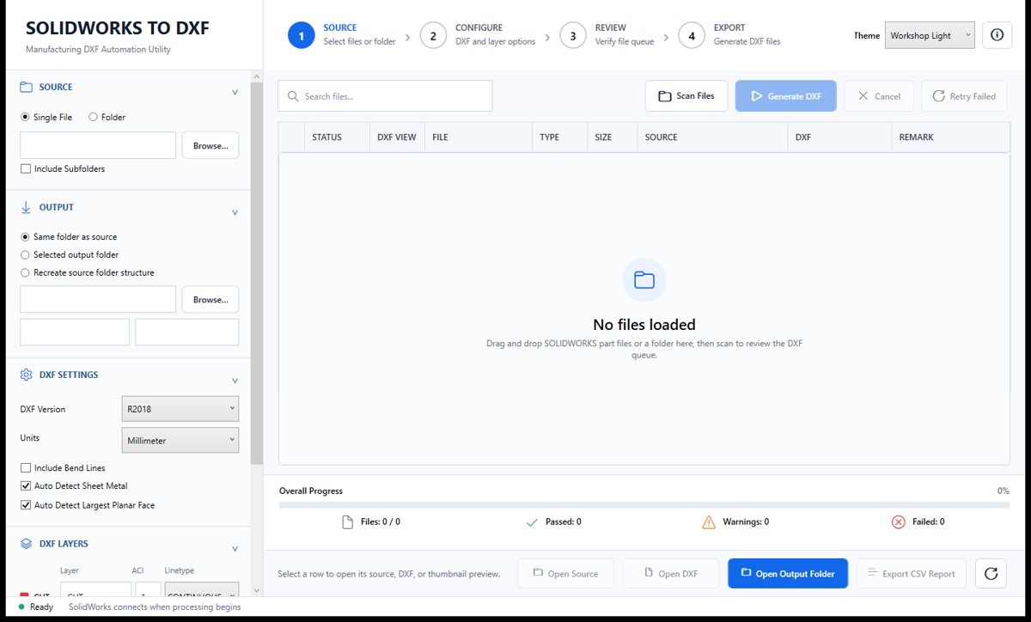Go to step 3 circle in wizard
The image size is (1031, 622).
pos(573,35)
